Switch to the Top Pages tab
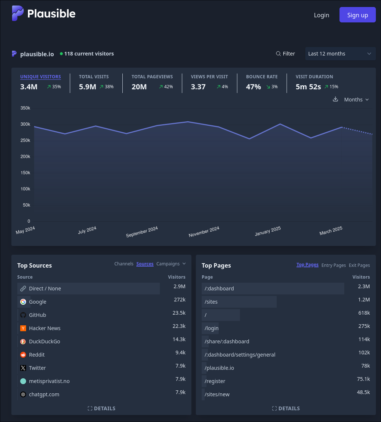381x422 pixels. pos(307,265)
